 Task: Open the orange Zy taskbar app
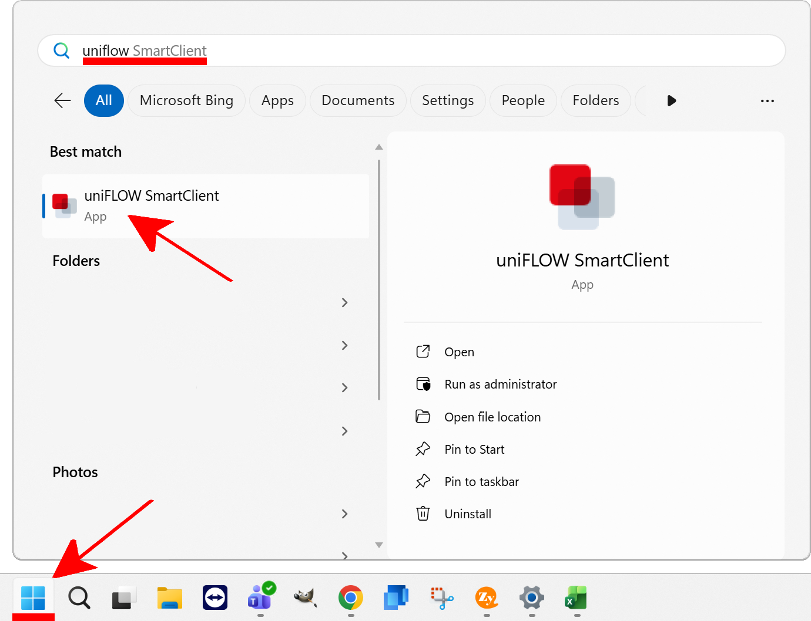(487, 598)
